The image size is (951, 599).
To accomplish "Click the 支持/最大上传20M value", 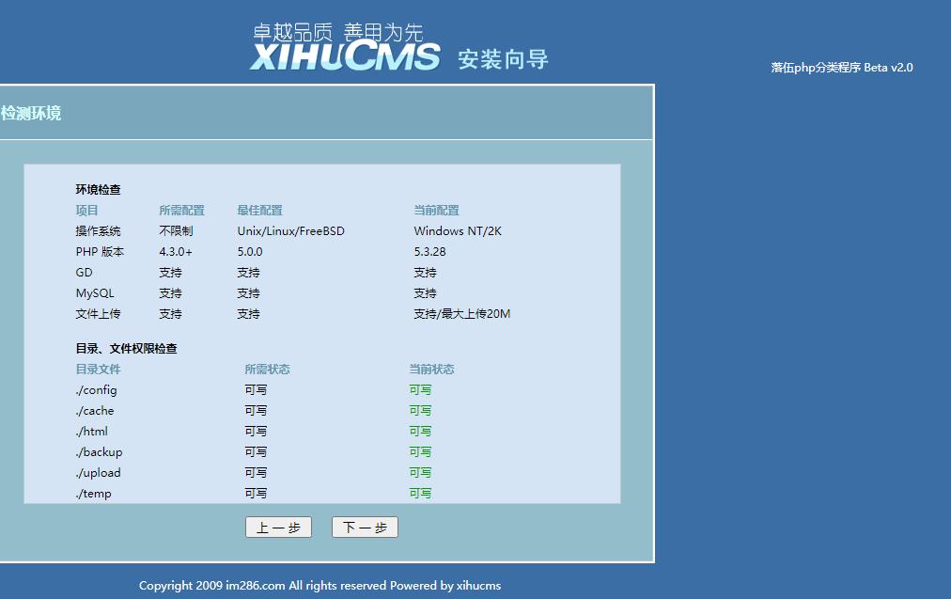I will click(x=462, y=314).
